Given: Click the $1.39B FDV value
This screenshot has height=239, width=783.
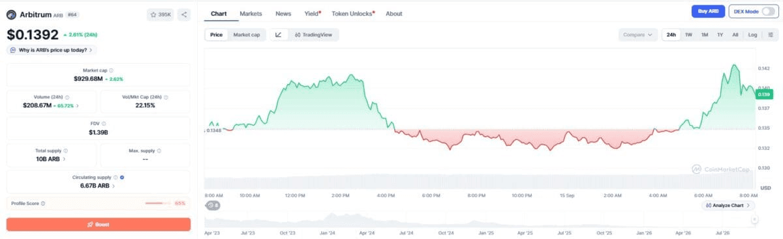Looking at the screenshot, I should click(x=99, y=132).
